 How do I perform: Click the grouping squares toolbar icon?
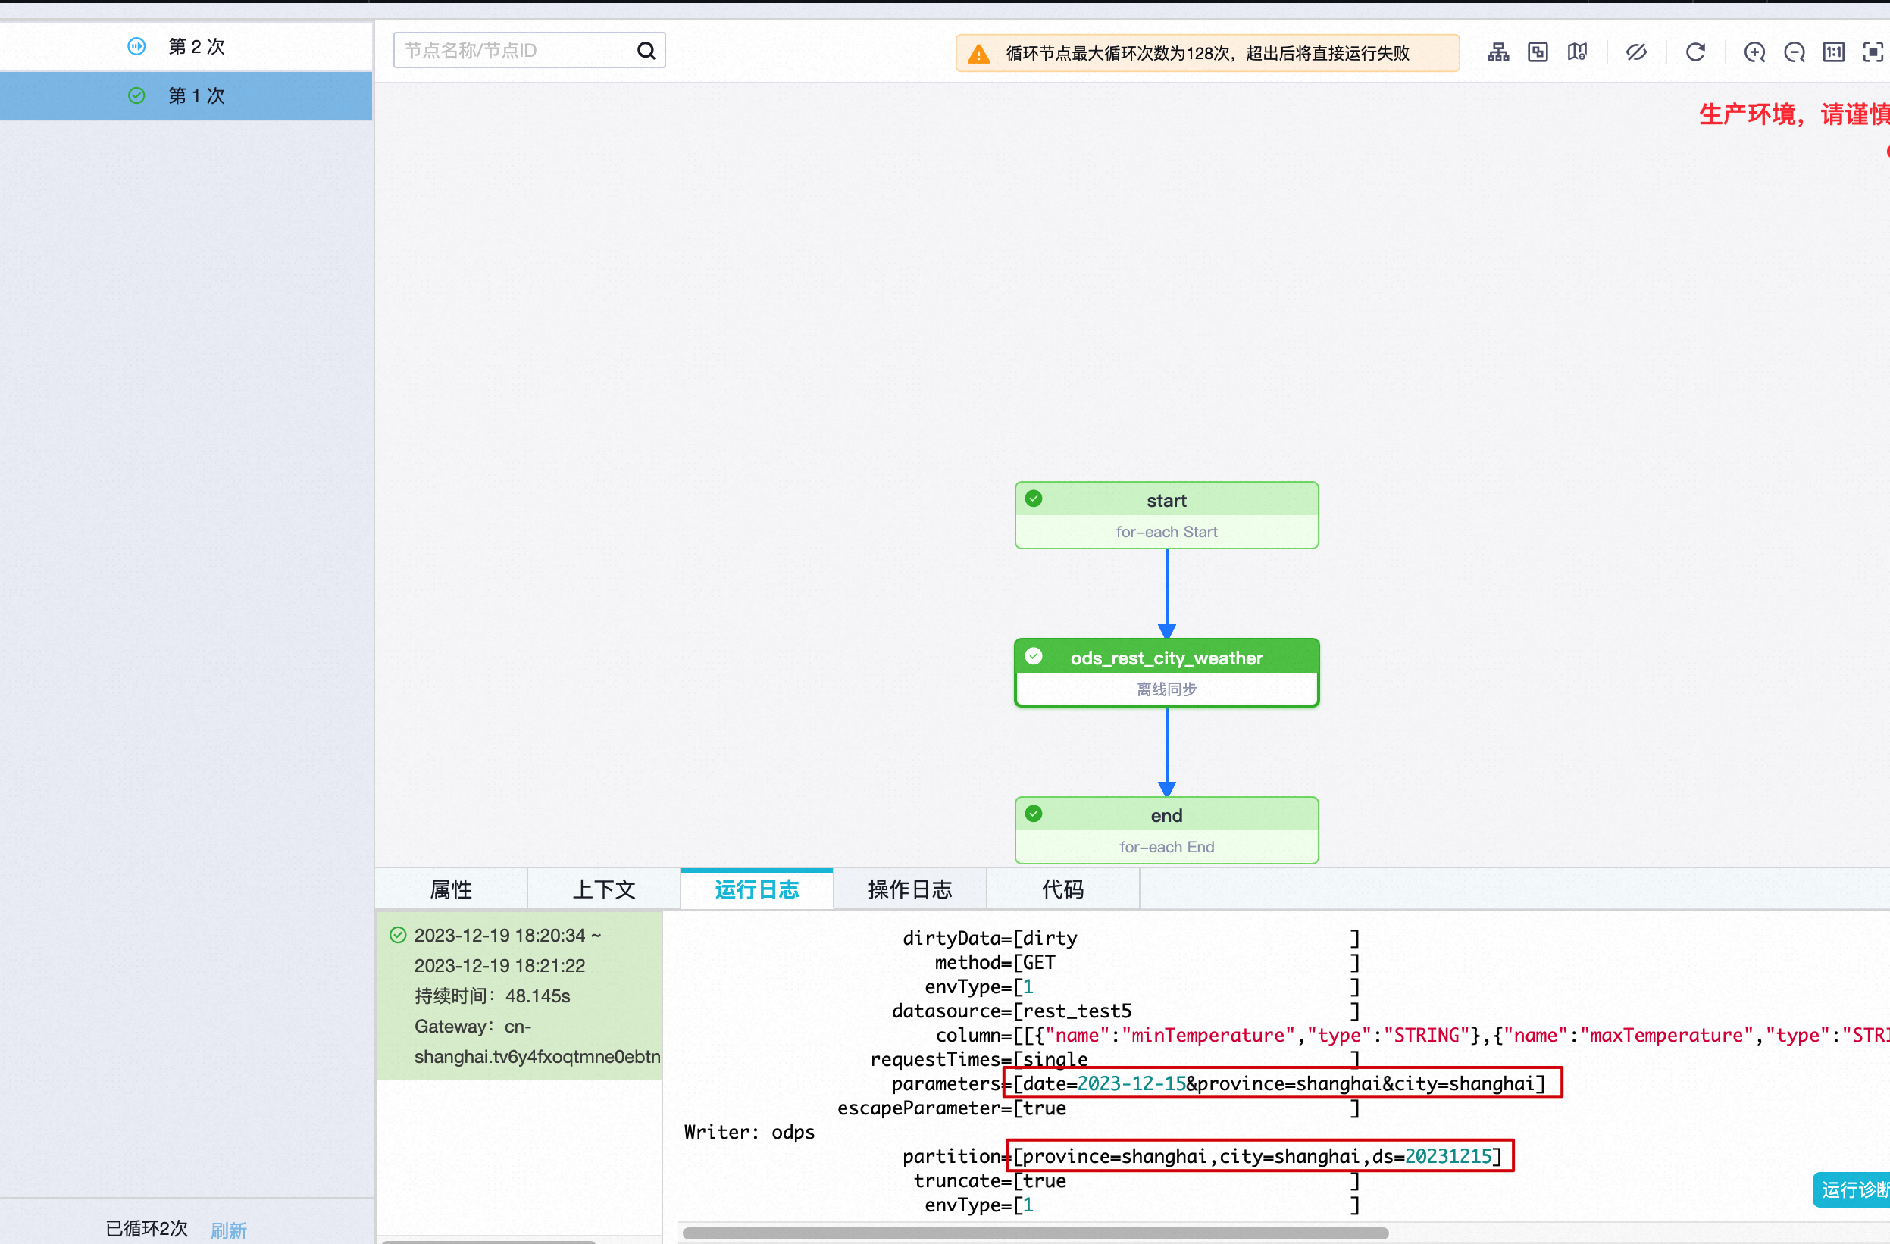coord(1538,52)
